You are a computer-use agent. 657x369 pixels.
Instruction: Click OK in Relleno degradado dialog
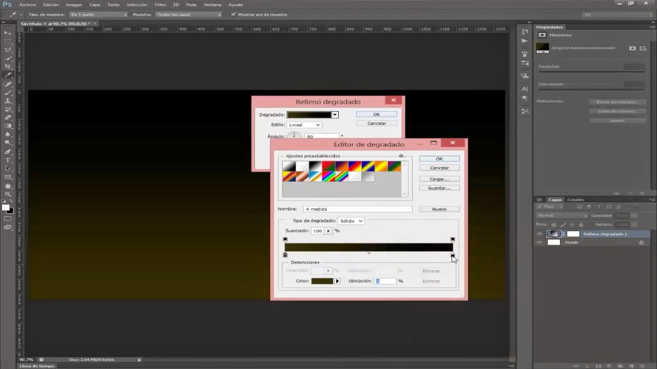pos(377,114)
